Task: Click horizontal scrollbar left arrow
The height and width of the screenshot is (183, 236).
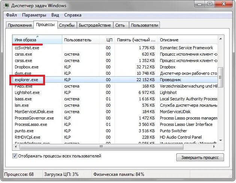Action: click(16, 147)
